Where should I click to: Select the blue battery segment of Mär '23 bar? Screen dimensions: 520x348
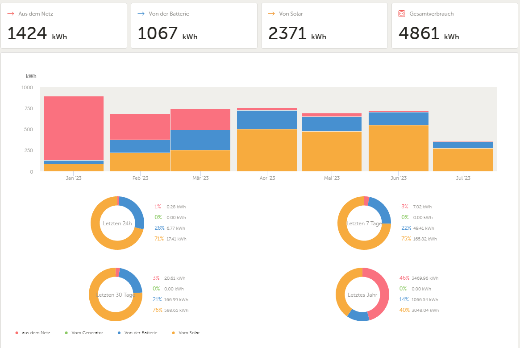200,140
